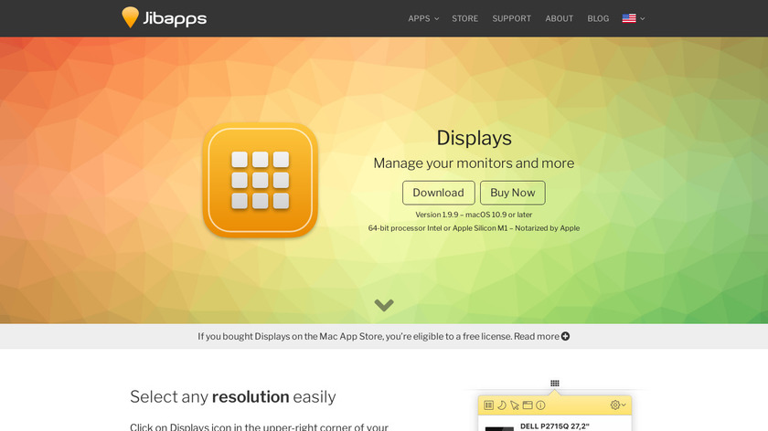The width and height of the screenshot is (768, 431).
Task: Select the list view icon in Displays popup
Action: (489, 405)
